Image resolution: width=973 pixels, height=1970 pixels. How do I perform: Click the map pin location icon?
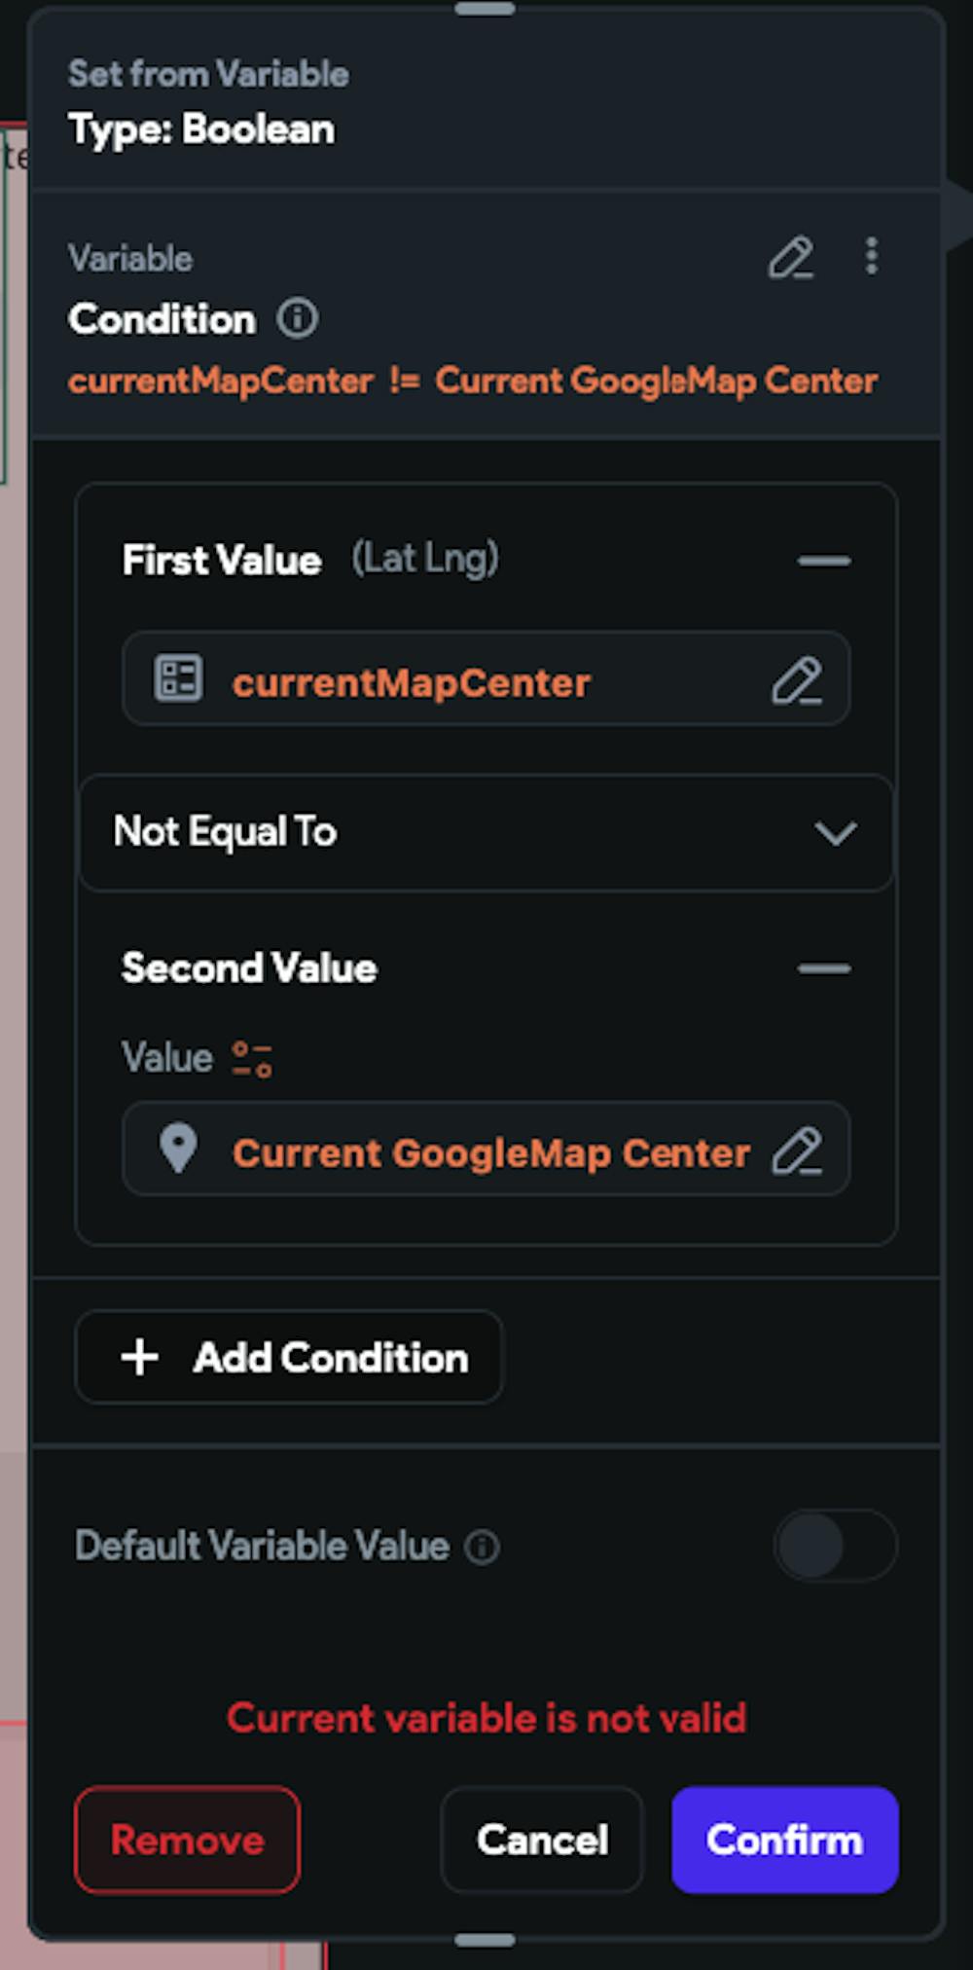point(178,1149)
